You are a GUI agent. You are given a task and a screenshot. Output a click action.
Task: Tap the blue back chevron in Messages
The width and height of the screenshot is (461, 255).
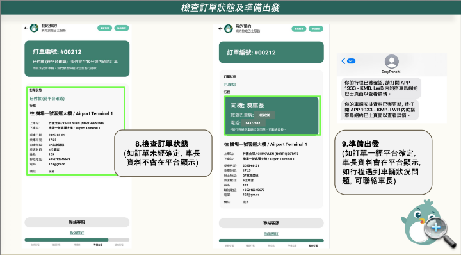pyautogui.click(x=343, y=61)
